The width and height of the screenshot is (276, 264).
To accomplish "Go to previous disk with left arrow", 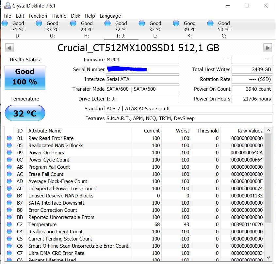I will 9,48.
